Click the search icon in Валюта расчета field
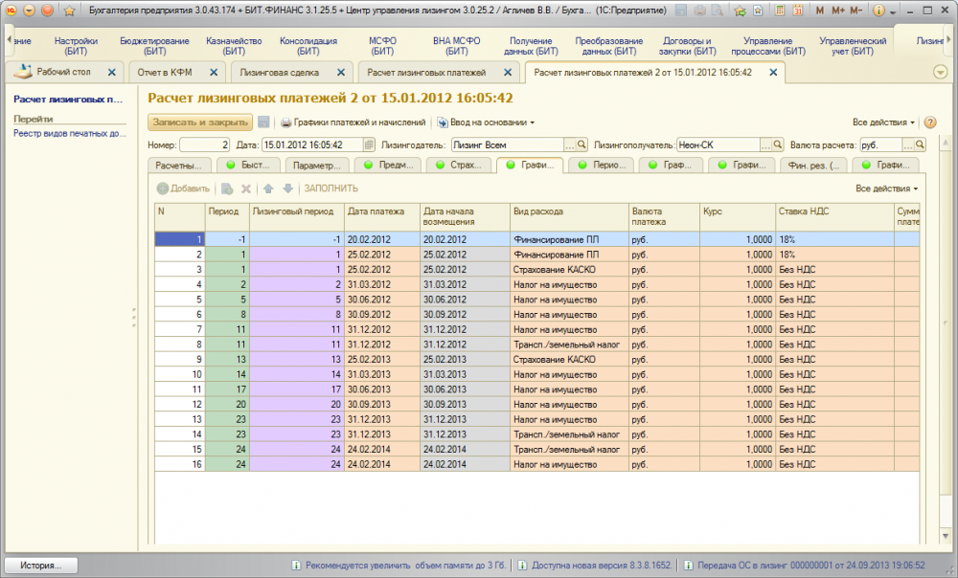 (x=920, y=144)
